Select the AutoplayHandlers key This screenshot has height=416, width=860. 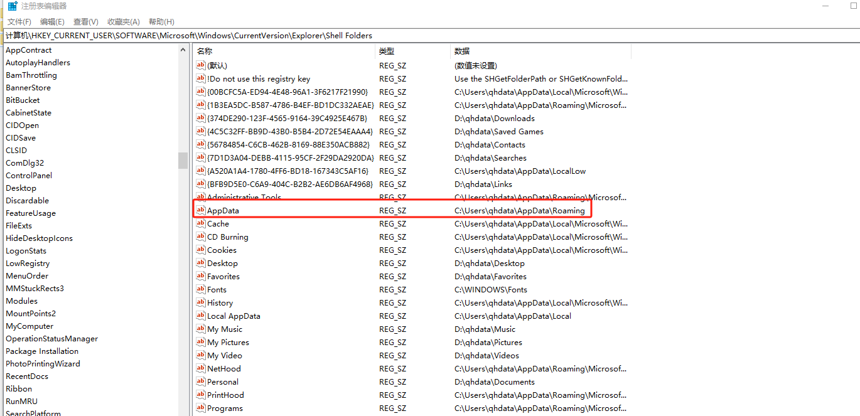click(x=38, y=63)
